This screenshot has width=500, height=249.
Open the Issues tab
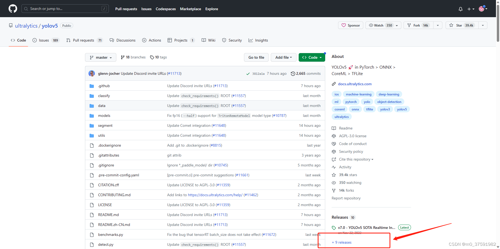tap(46, 40)
